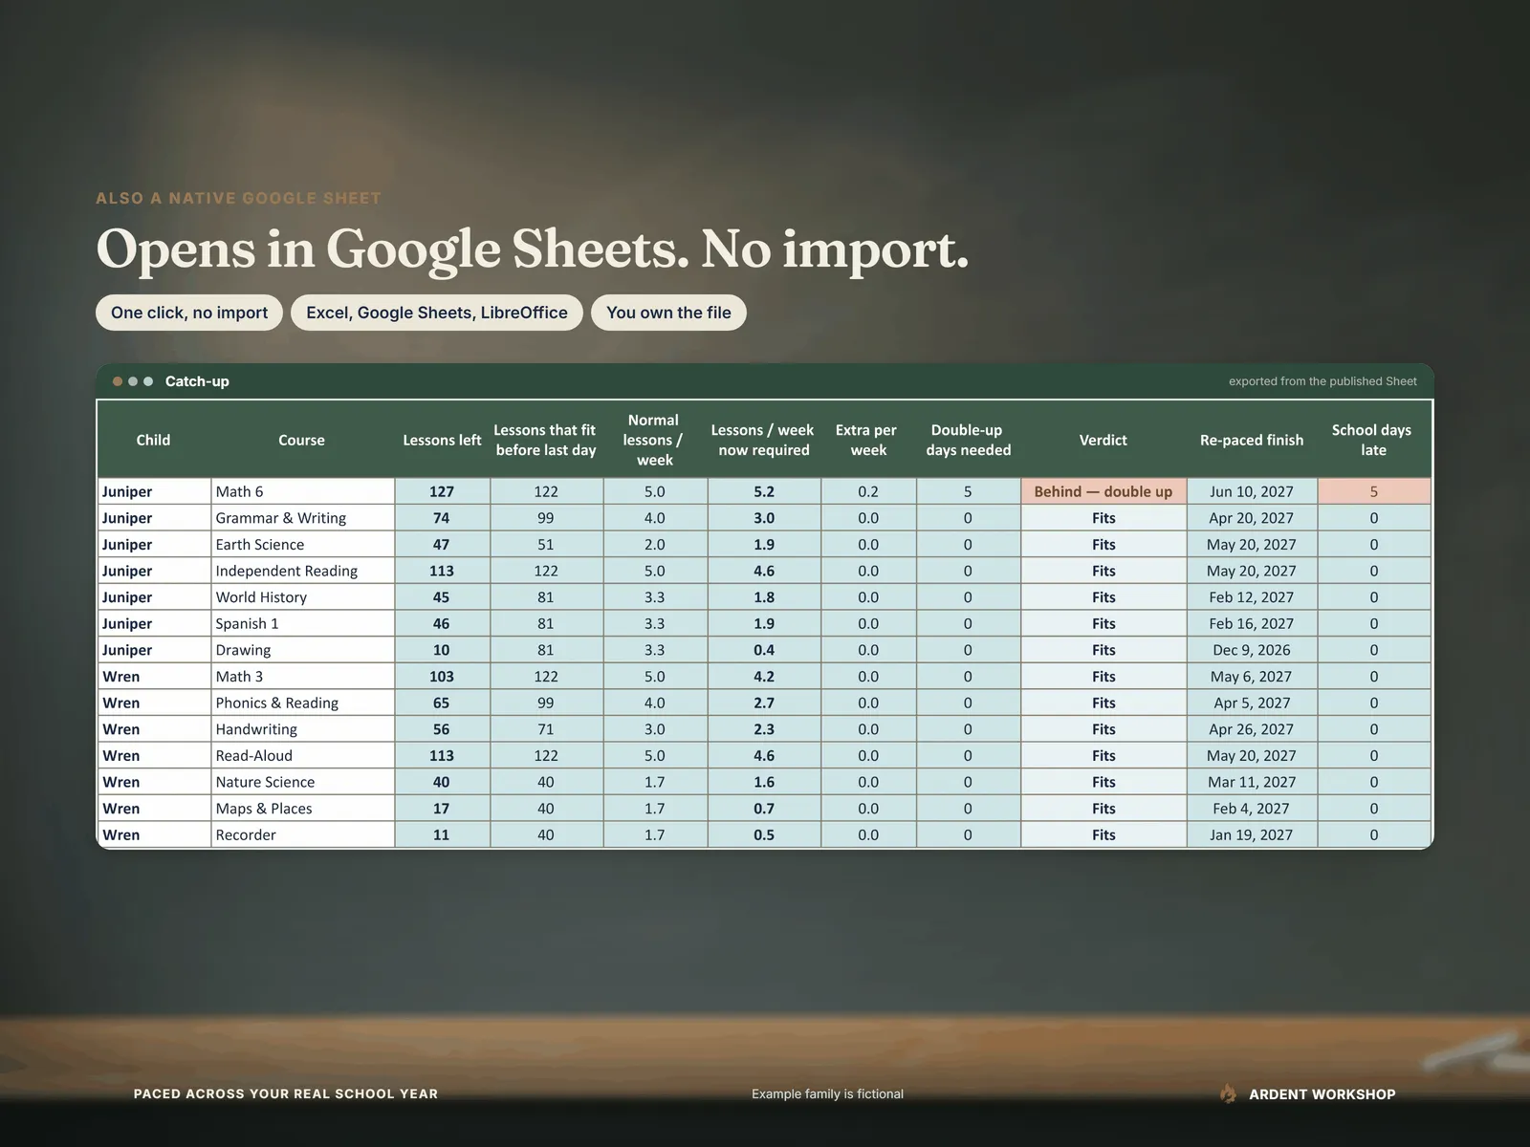Screen dimensions: 1530x1147
Task: Select the 'Maps & Places' course cell
Action: coord(302,809)
